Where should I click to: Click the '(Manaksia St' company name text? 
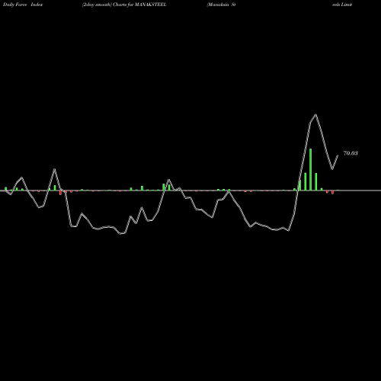click(x=221, y=5)
